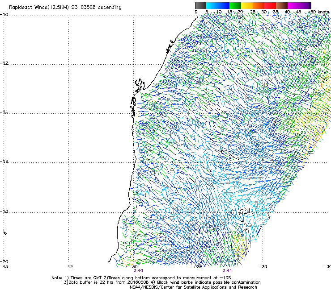Click the '-42' longitude axis label
Viewport: 331px width, 290px height.
pos(68,267)
